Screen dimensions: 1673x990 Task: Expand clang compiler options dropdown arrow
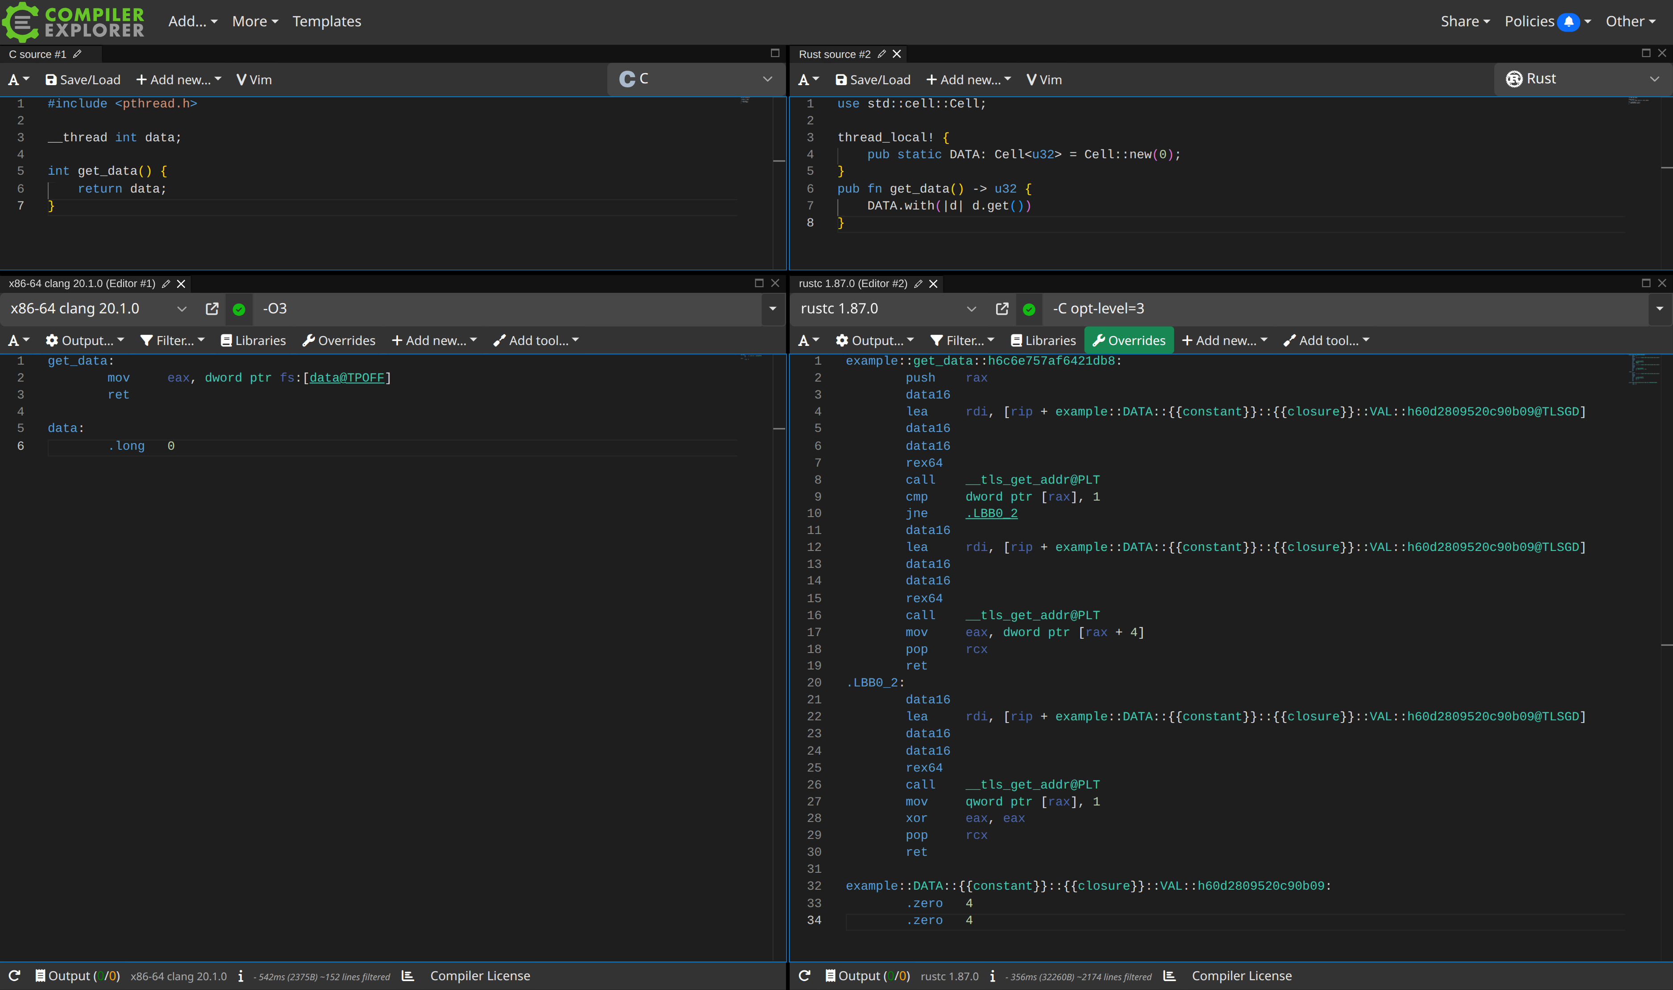(773, 309)
